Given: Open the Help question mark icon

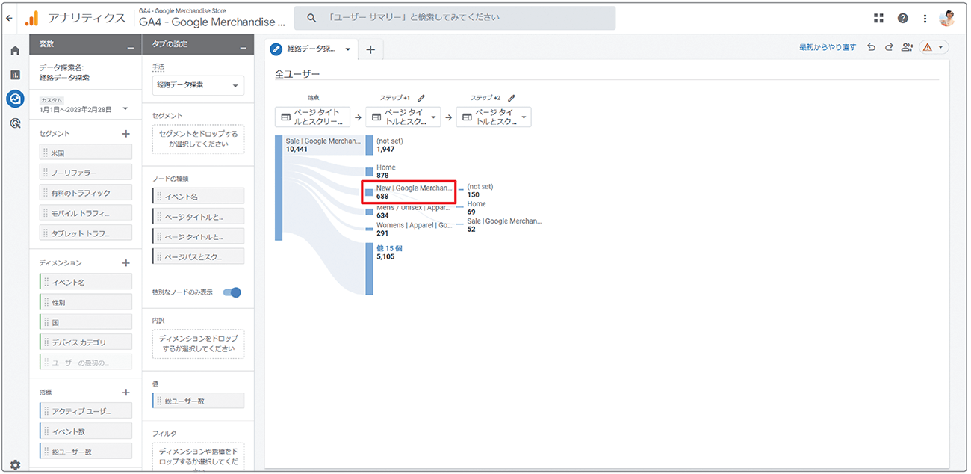Looking at the screenshot, I should (903, 18).
